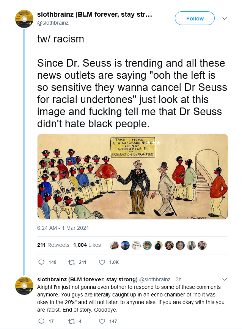This screenshot has height=329, width=242.
Task: Expand the chevron menu next to Follow
Action: point(225,19)
